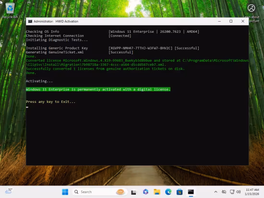The height and width of the screenshot is (198, 264).
Task: Click the product key XGVPP-NMH47 text
Action: (141, 48)
